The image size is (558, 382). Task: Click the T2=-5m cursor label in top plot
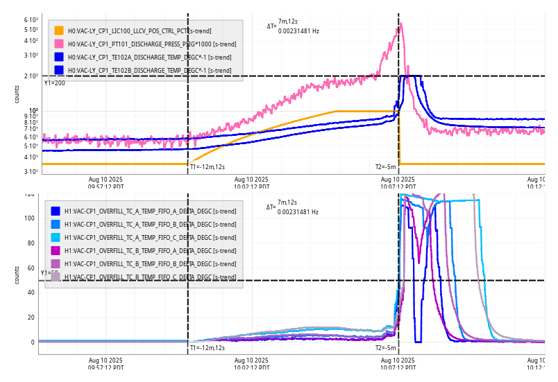point(385,167)
